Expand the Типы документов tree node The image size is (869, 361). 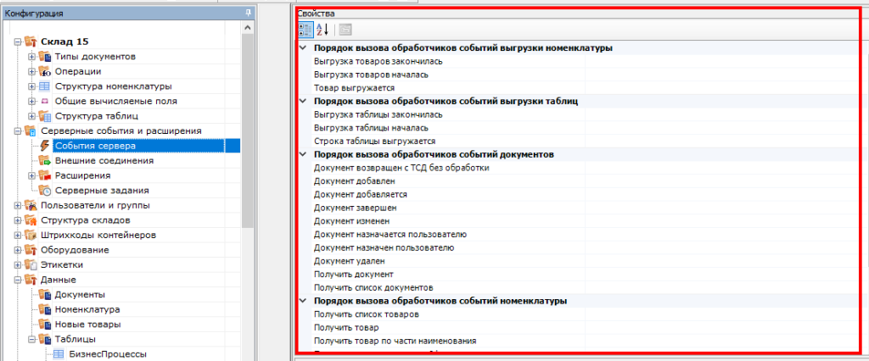tap(31, 57)
